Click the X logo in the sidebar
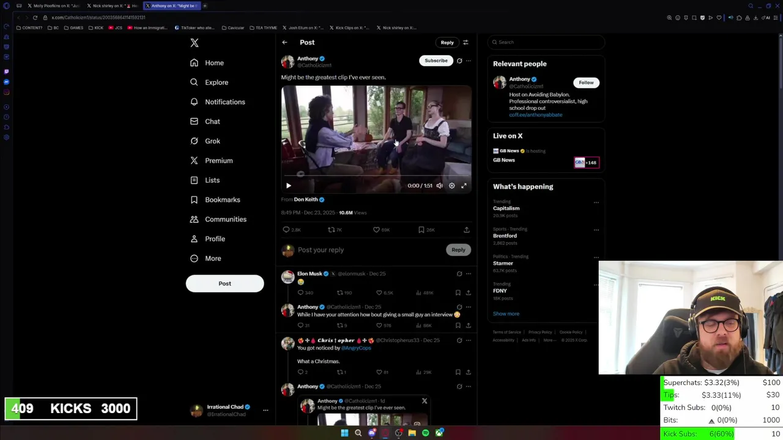The width and height of the screenshot is (783, 440). point(195,43)
